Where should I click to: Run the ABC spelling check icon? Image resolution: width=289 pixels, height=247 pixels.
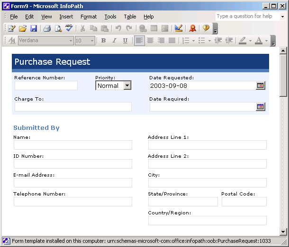coord(69,28)
